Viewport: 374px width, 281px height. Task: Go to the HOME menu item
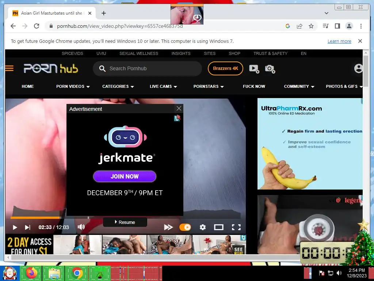click(28, 86)
